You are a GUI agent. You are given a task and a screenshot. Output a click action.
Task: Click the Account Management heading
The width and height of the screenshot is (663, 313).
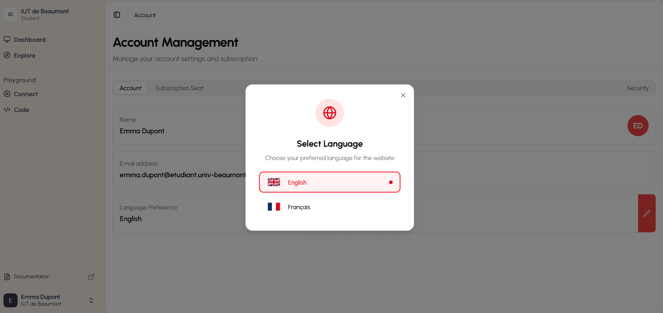(176, 42)
